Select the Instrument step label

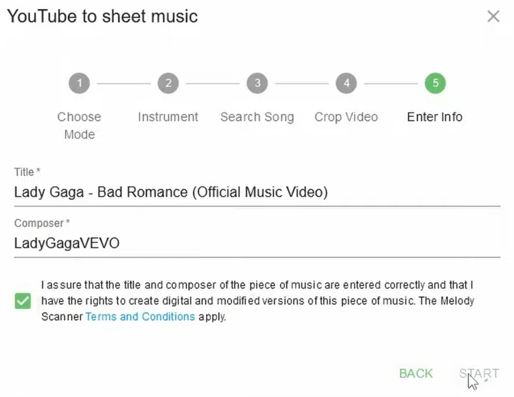pos(168,117)
